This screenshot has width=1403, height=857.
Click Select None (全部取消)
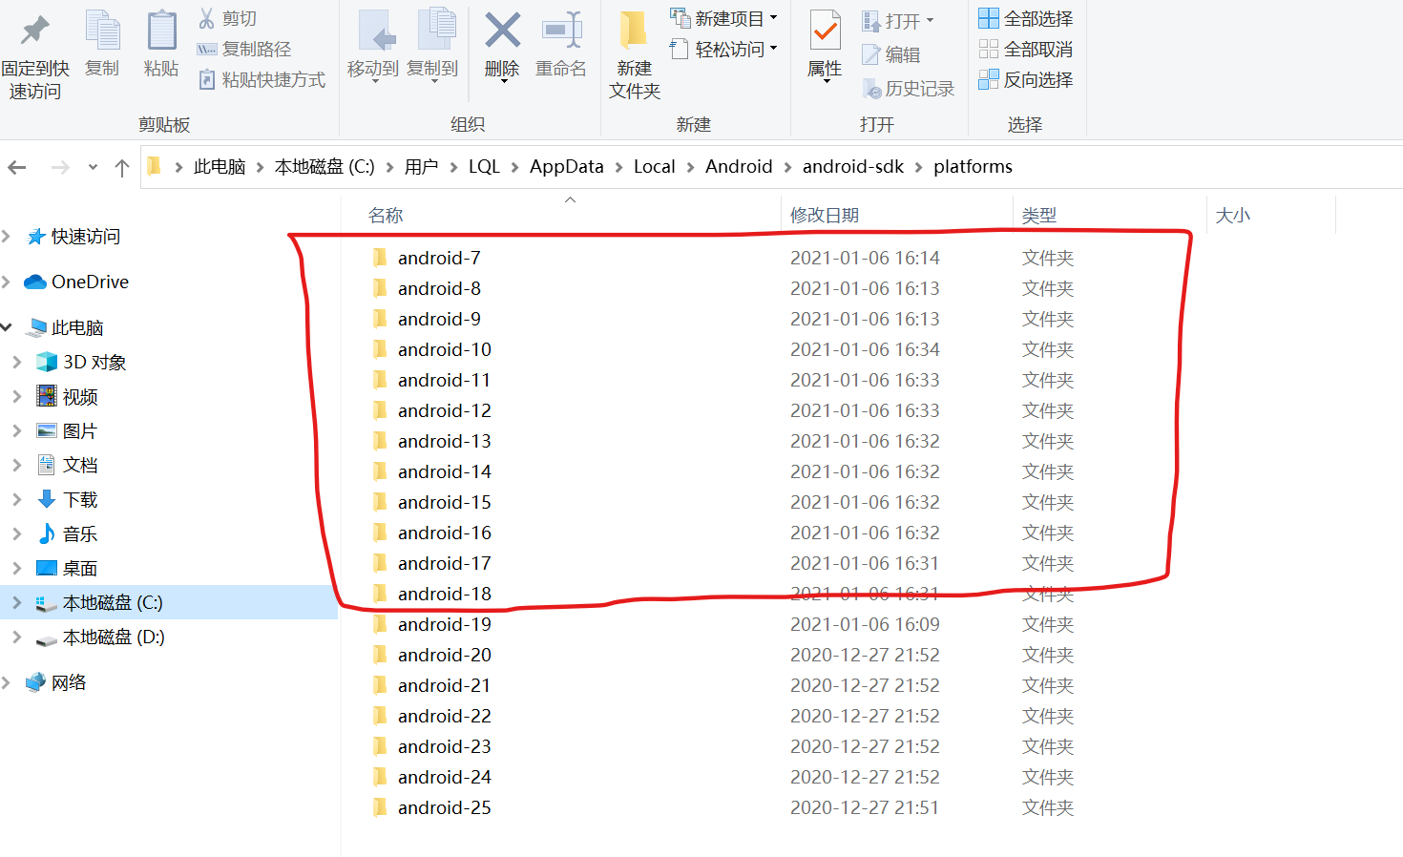coord(1026,49)
